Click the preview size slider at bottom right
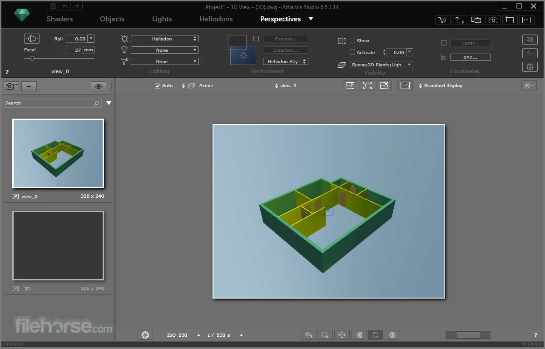This screenshot has width=545, height=349. (468, 335)
